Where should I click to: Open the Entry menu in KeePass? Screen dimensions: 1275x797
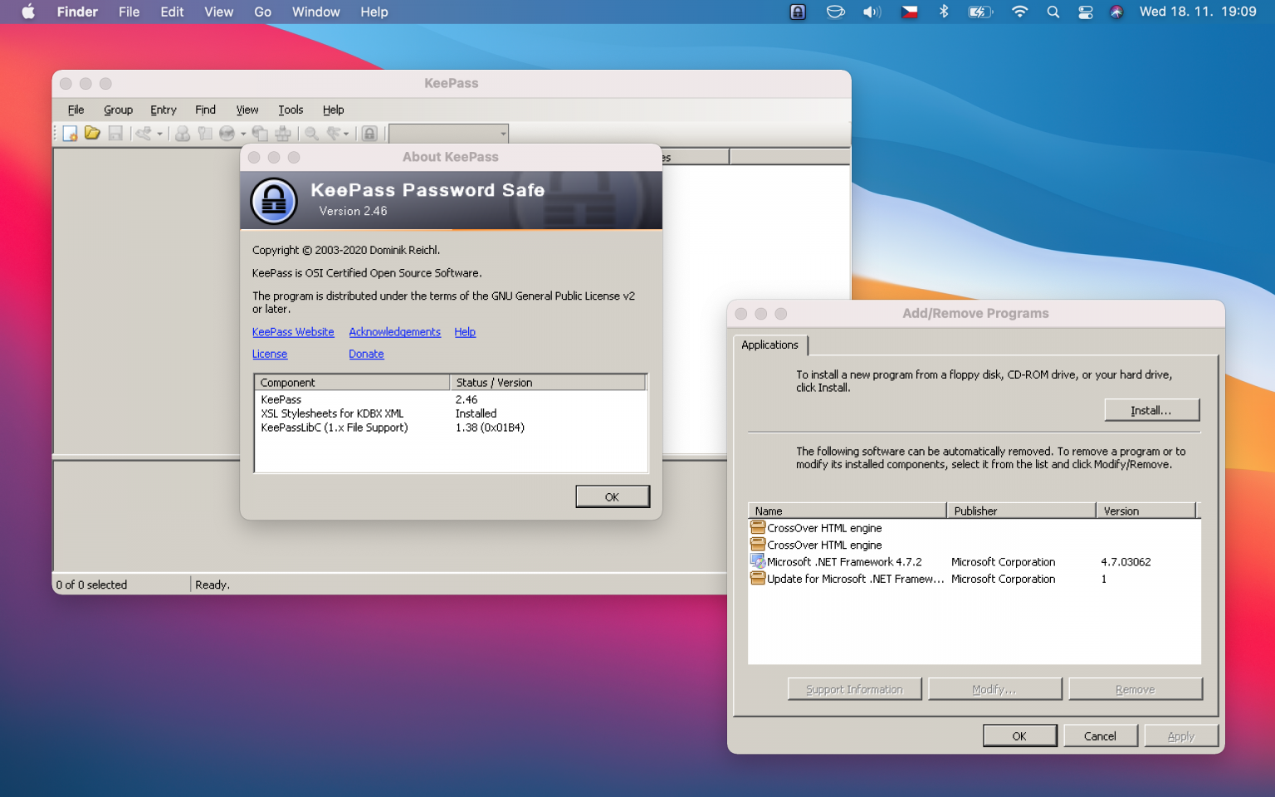tap(164, 110)
